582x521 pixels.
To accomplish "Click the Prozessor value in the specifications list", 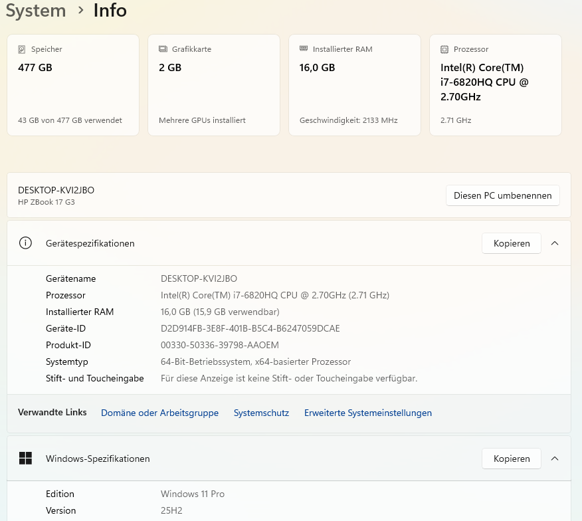I will coord(275,295).
